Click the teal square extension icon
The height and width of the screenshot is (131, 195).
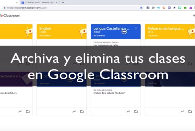[180, 8]
